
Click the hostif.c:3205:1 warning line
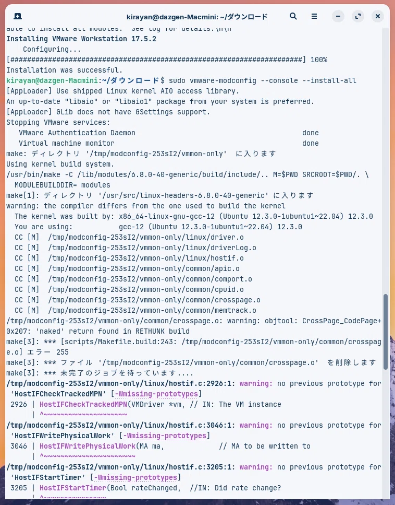point(194,467)
